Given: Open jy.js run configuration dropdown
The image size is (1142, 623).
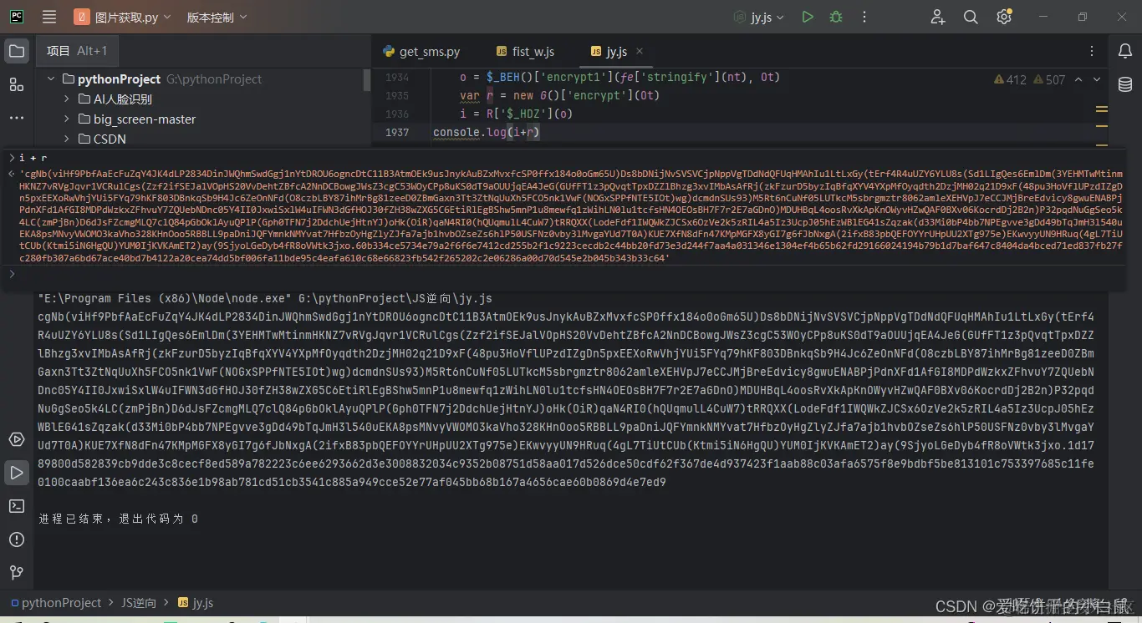Looking at the screenshot, I should 761,17.
